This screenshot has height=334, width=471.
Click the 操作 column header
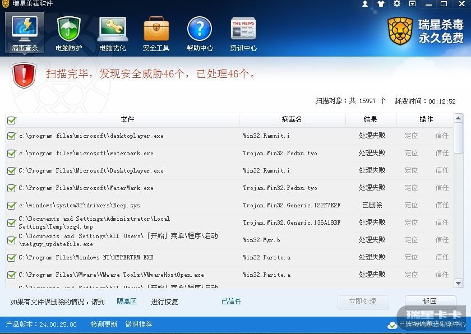426,119
